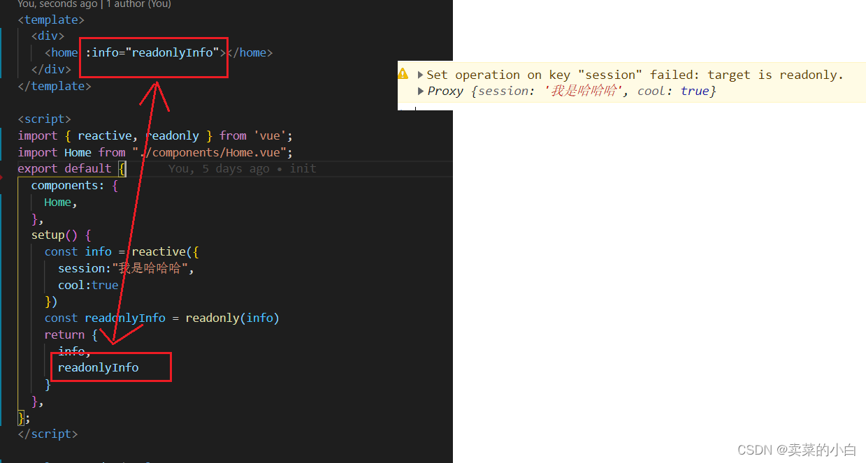Click the <home tag name in template
This screenshot has width=866, height=463.
click(62, 52)
